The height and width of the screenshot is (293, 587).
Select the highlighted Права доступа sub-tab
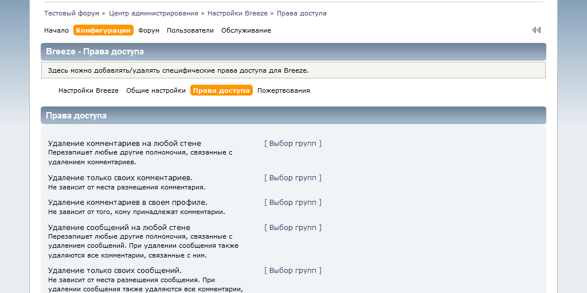click(x=221, y=90)
